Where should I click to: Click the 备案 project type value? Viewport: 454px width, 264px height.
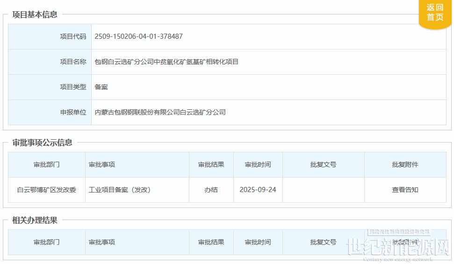(101, 87)
